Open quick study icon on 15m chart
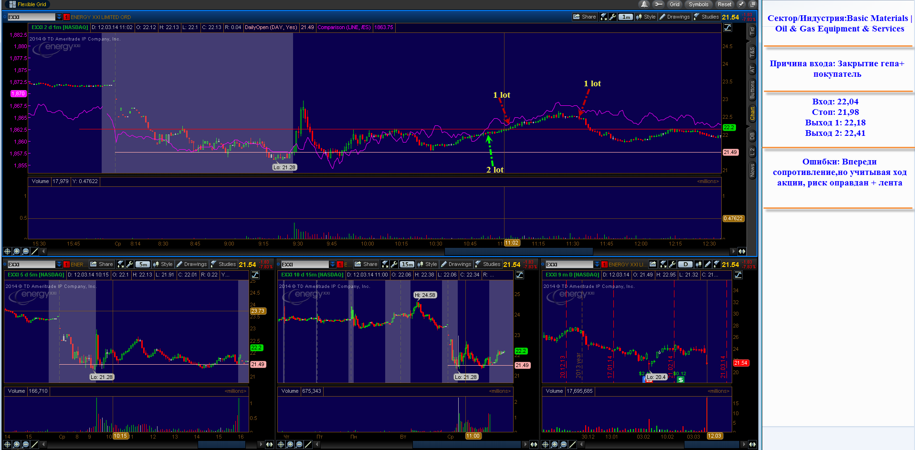Image resolution: width=915 pixels, height=450 pixels. click(x=385, y=264)
